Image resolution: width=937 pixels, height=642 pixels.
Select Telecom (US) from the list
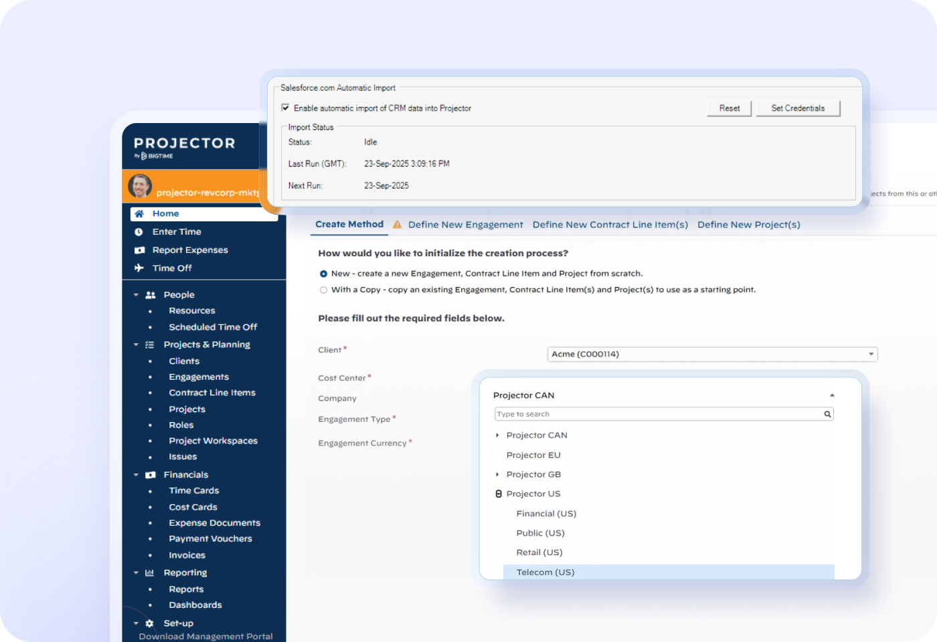coord(545,572)
